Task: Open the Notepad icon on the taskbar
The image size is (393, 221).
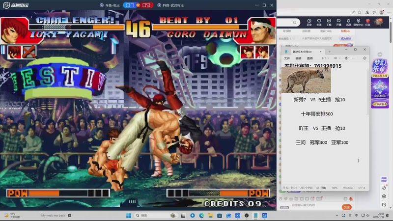Action: (x=255, y=216)
